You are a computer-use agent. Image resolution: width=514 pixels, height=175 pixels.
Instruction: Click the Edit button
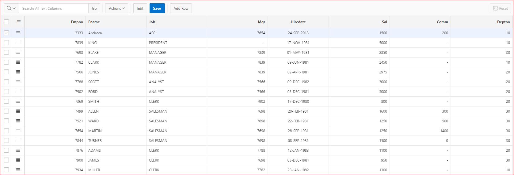point(140,8)
